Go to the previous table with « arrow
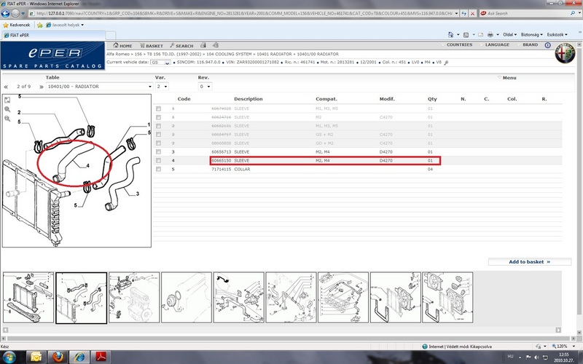This screenshot has height=364, width=583. click(6, 87)
